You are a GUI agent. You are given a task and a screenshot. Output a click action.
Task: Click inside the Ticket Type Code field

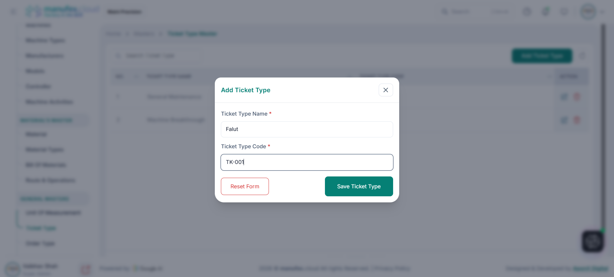307,162
